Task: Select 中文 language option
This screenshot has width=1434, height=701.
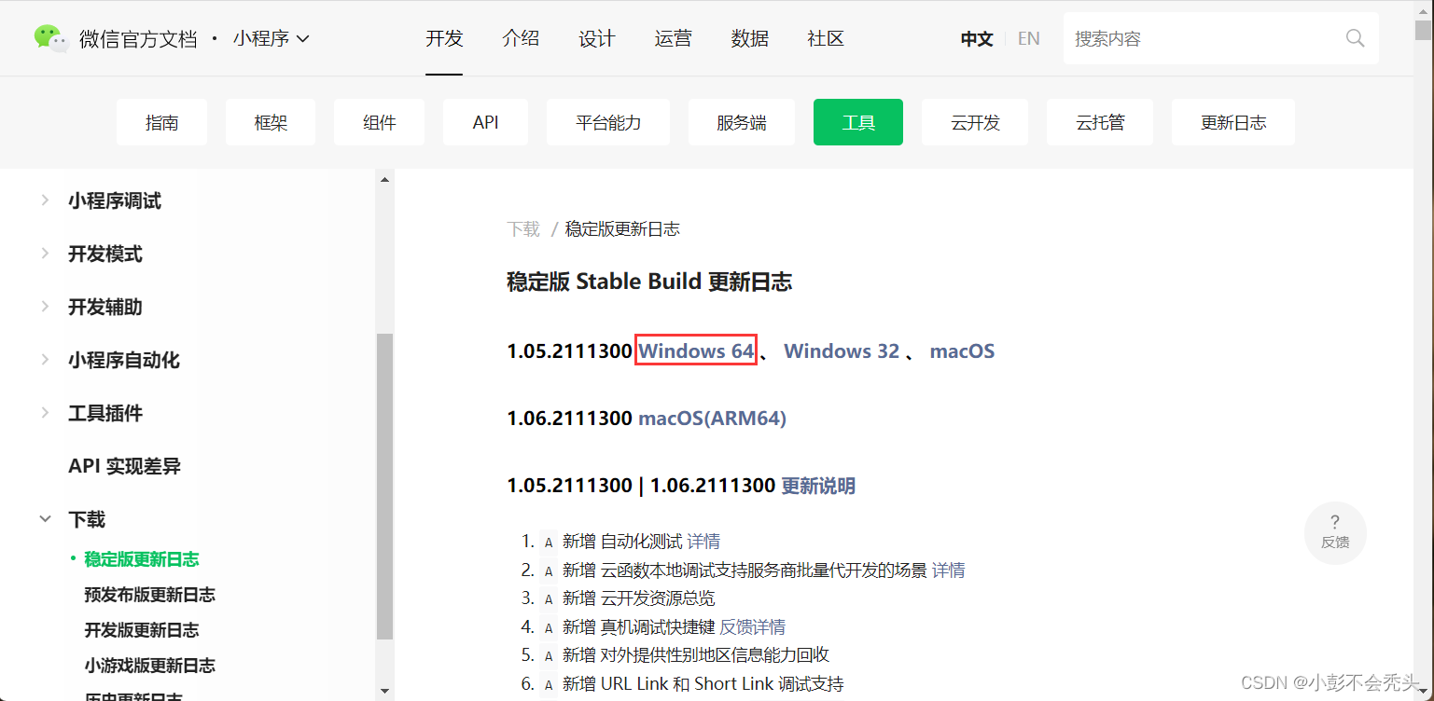Action: [x=976, y=38]
